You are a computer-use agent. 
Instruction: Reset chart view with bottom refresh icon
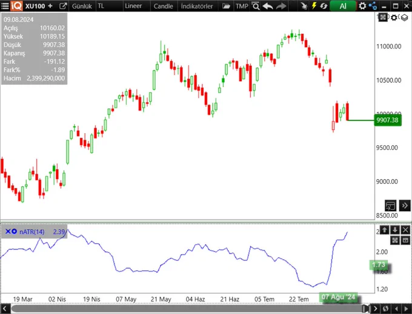pyautogui.click(x=386, y=309)
